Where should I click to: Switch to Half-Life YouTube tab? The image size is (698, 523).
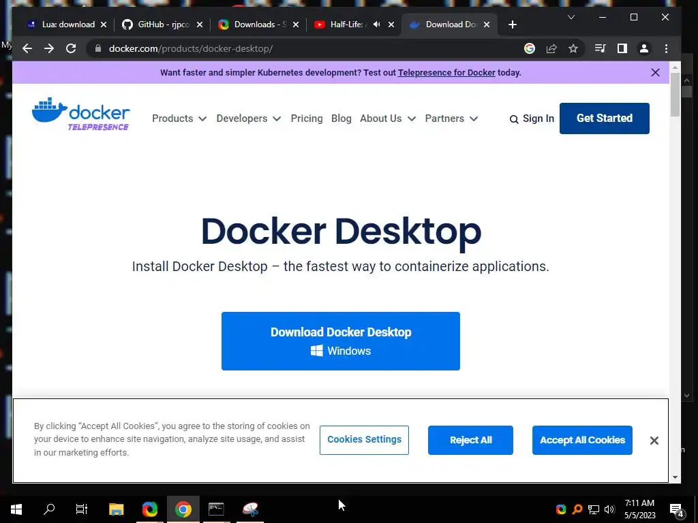coord(346,25)
